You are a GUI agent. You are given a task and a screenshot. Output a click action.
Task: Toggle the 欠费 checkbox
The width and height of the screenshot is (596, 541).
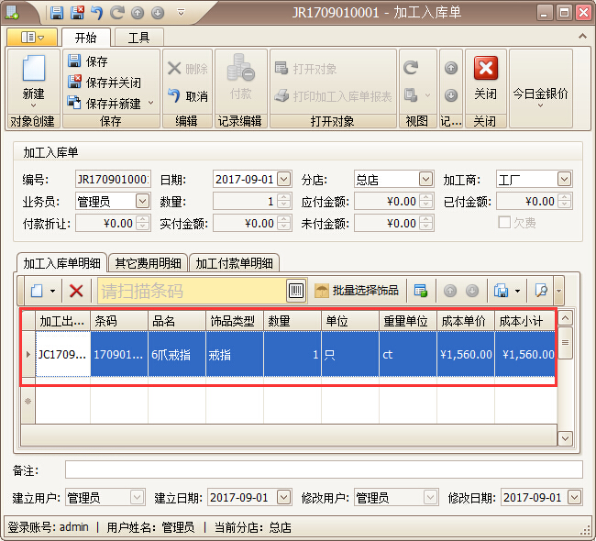click(x=503, y=223)
